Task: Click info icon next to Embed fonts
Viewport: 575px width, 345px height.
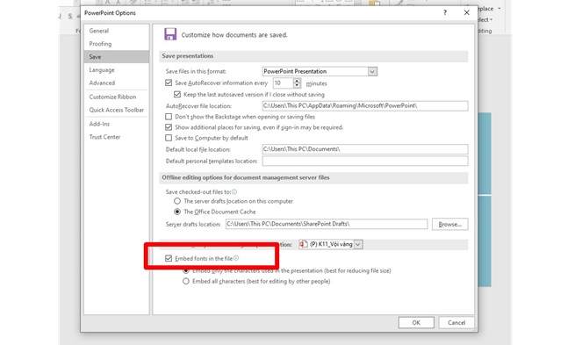Action: [x=236, y=258]
